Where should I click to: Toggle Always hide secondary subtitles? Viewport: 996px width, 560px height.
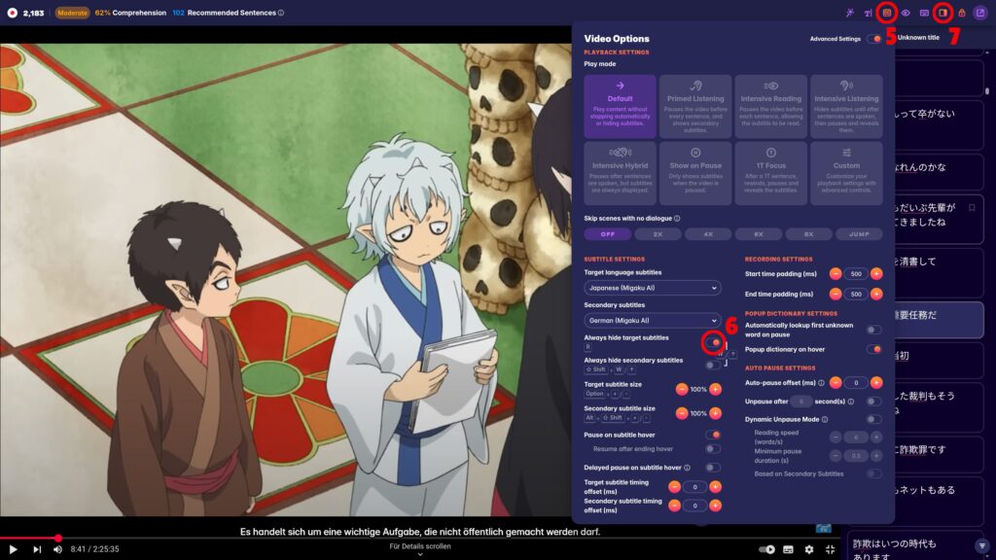(713, 365)
